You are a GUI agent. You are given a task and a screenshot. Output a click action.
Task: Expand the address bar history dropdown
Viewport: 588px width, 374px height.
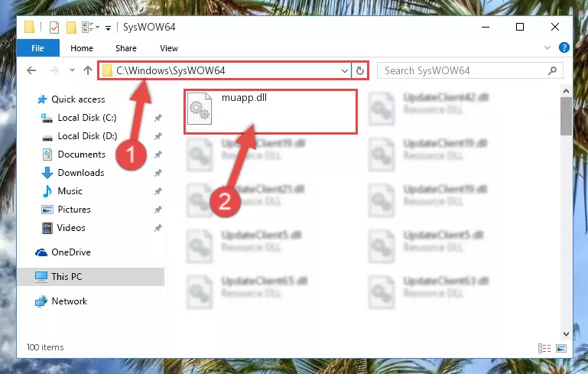(x=345, y=70)
